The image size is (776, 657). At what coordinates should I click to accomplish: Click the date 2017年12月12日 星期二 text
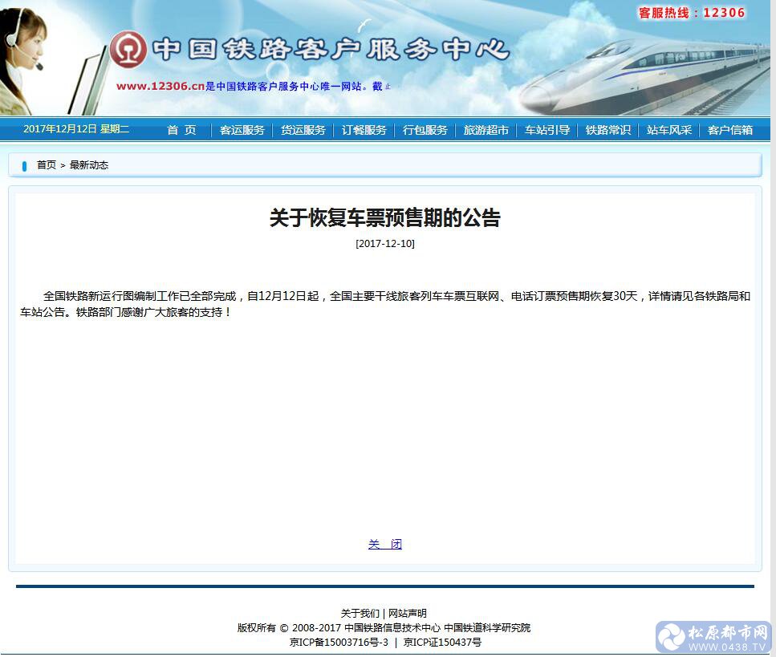click(x=76, y=129)
